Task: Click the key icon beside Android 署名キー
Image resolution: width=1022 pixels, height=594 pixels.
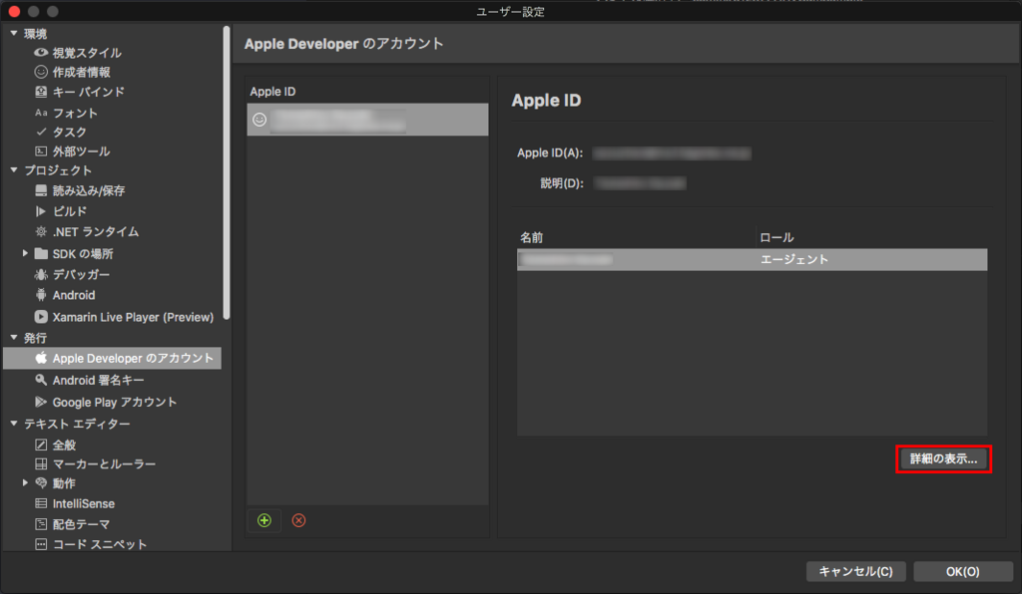Action: [x=40, y=380]
